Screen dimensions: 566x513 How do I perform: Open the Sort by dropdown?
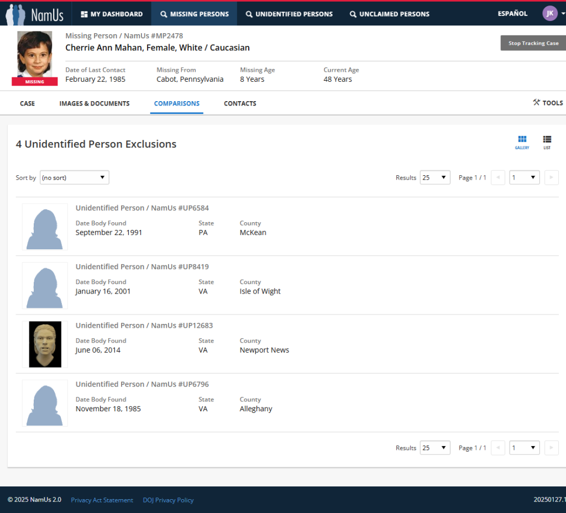(x=74, y=177)
